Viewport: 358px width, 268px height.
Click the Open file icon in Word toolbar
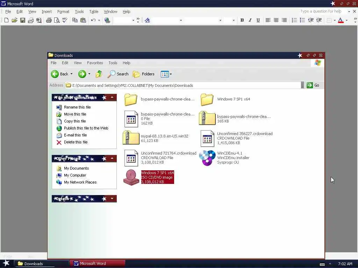14,20
